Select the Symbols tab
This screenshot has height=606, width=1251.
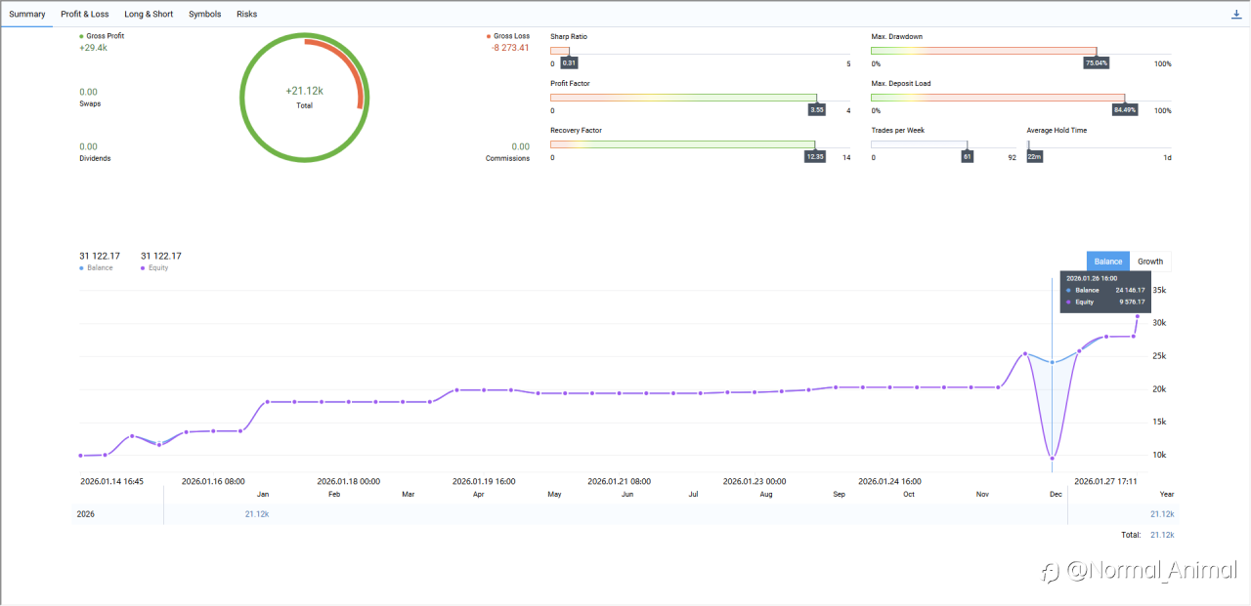(204, 15)
